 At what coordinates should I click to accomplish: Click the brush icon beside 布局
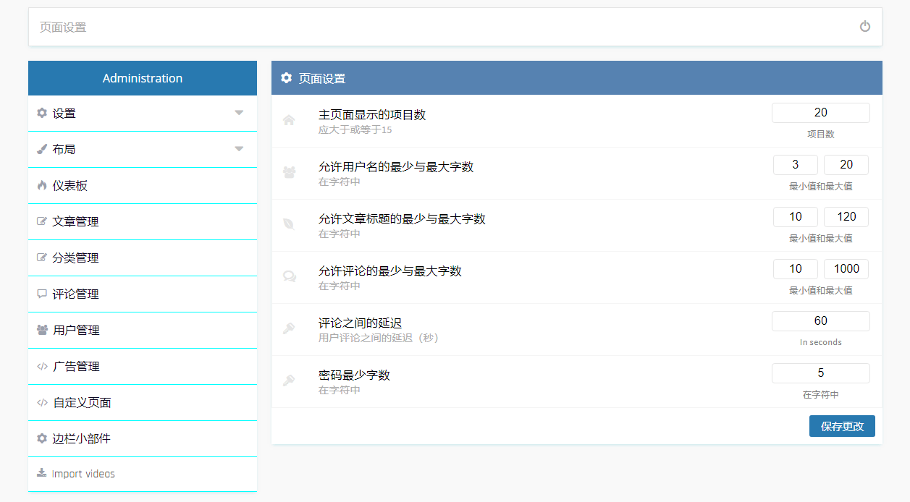42,149
